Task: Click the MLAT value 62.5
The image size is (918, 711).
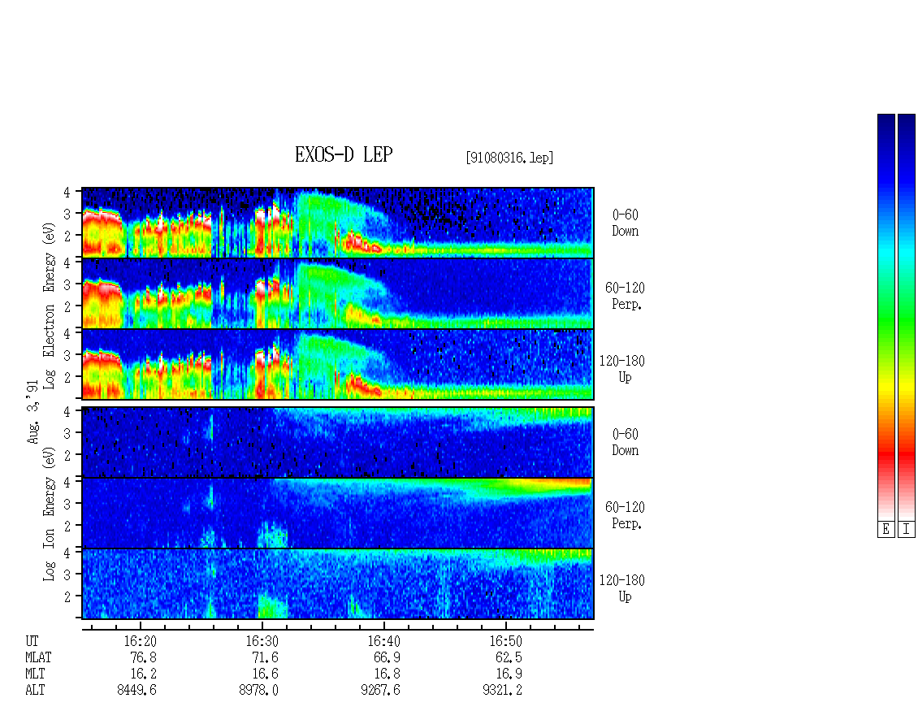Action: click(509, 657)
